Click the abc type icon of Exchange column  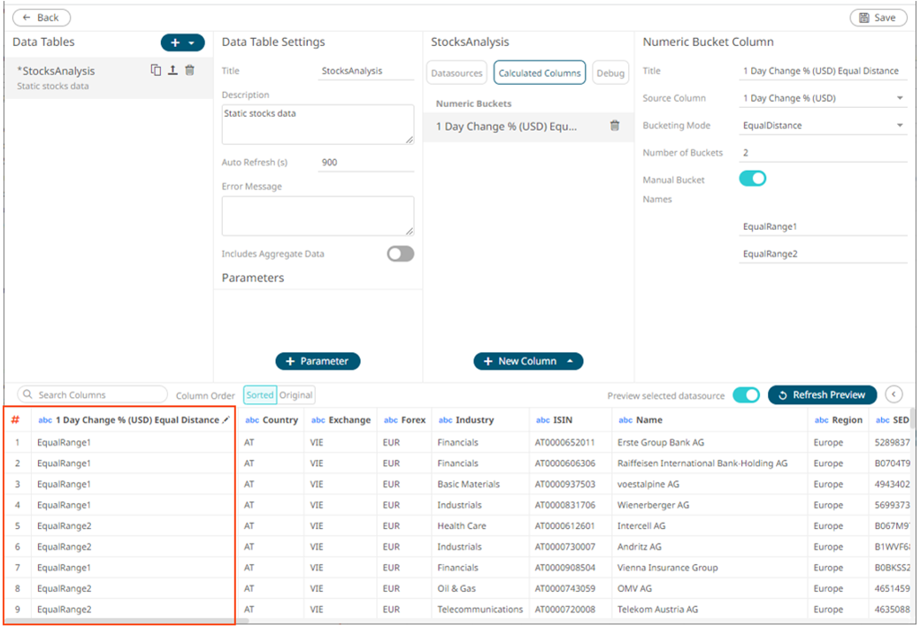click(318, 419)
